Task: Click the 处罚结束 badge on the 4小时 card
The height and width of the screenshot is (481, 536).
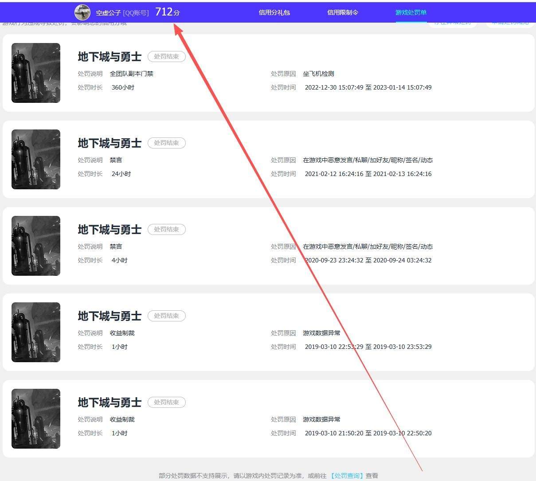Action: pos(167,230)
